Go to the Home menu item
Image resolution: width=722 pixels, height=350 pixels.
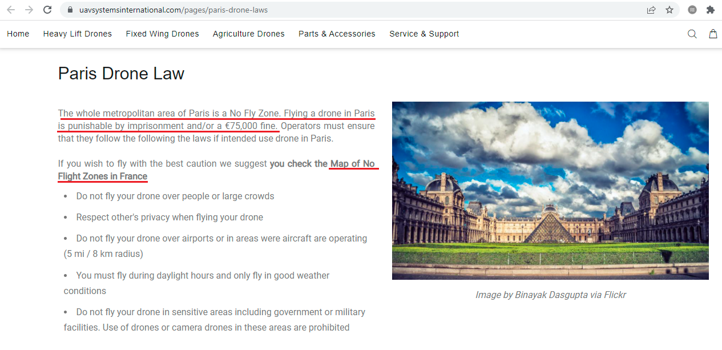[x=18, y=34]
